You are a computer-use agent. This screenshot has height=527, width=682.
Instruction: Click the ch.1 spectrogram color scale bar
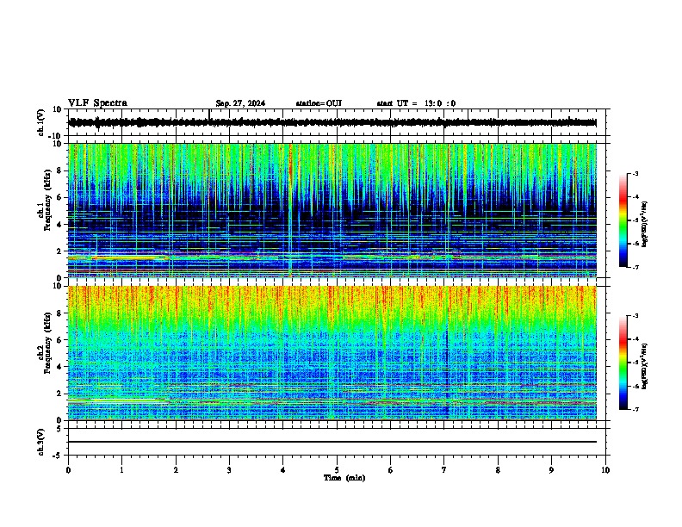coord(623,220)
